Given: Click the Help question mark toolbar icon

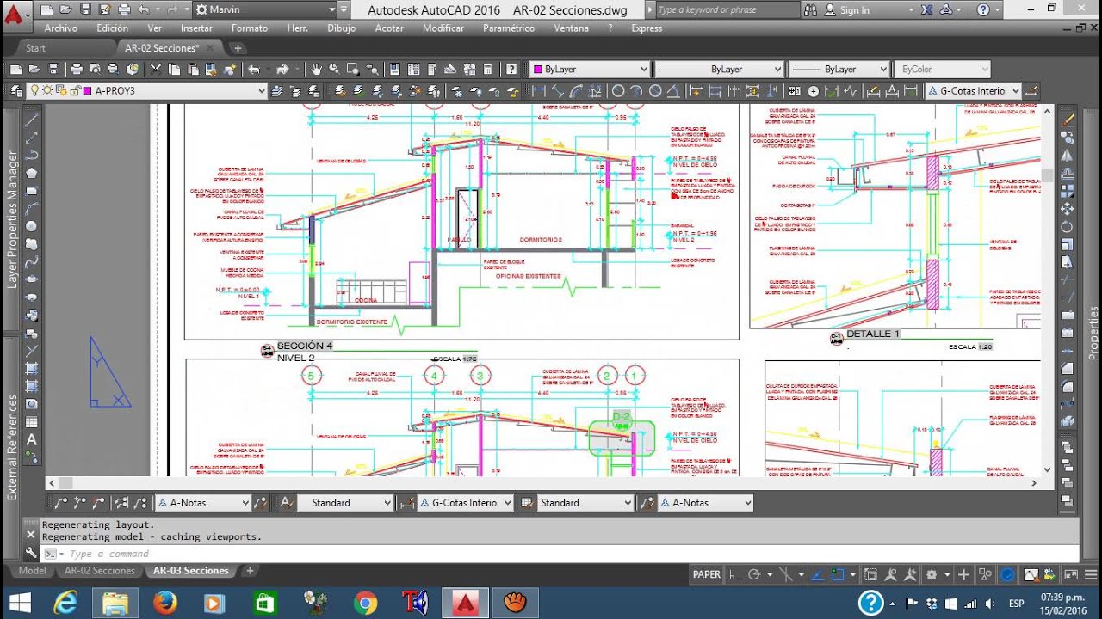Looking at the screenshot, I should pyautogui.click(x=511, y=70).
